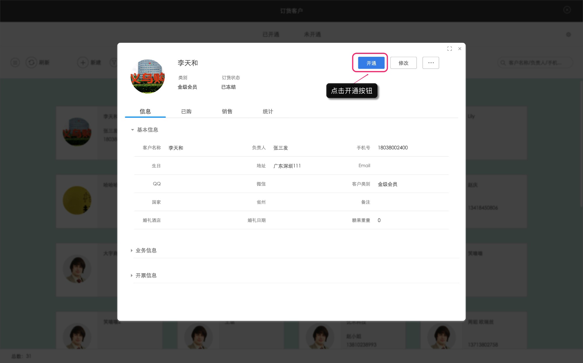Click the list view icon on the left
Viewport: 583px width, 363px height.
point(15,62)
